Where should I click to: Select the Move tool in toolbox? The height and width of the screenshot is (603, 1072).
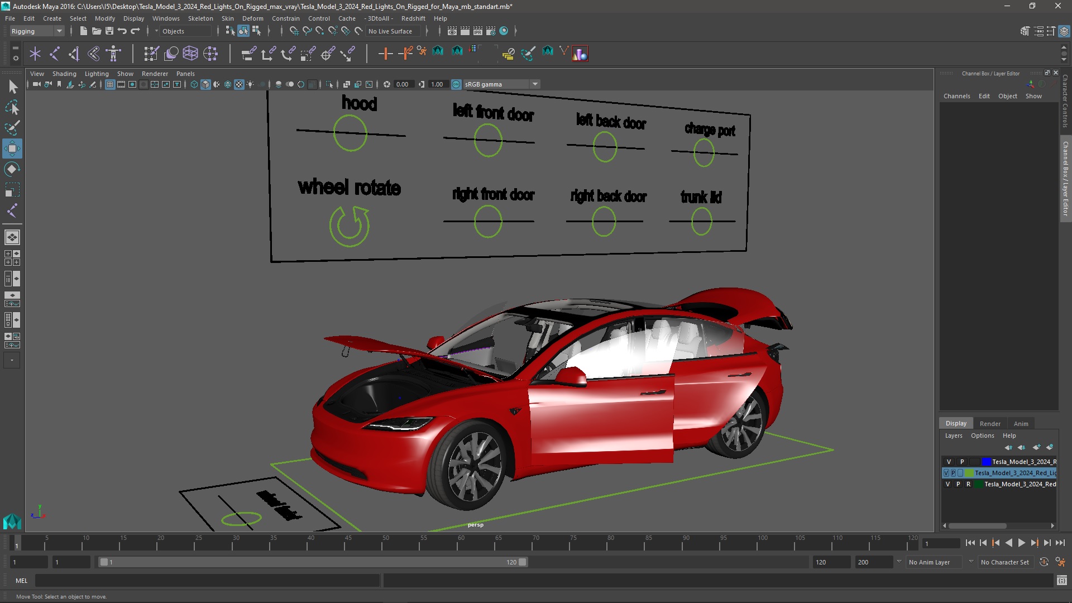click(12, 149)
